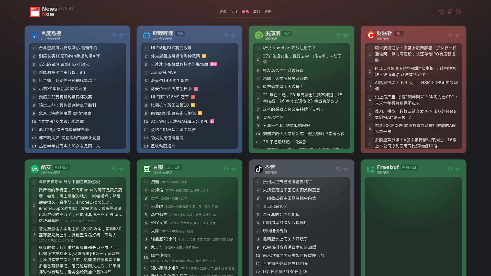The height and width of the screenshot is (276, 491).
Task: Star the 百度热搜 card as favorite
Action: click(121, 35)
